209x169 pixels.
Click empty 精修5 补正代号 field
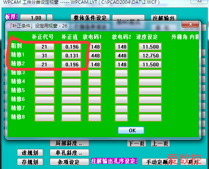point(45,91)
